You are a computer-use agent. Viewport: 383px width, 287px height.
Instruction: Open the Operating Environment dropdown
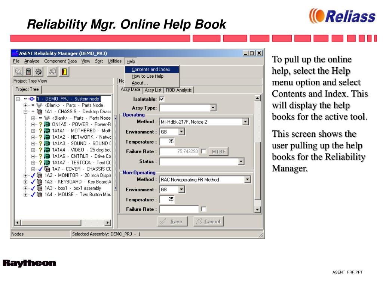pos(181,132)
